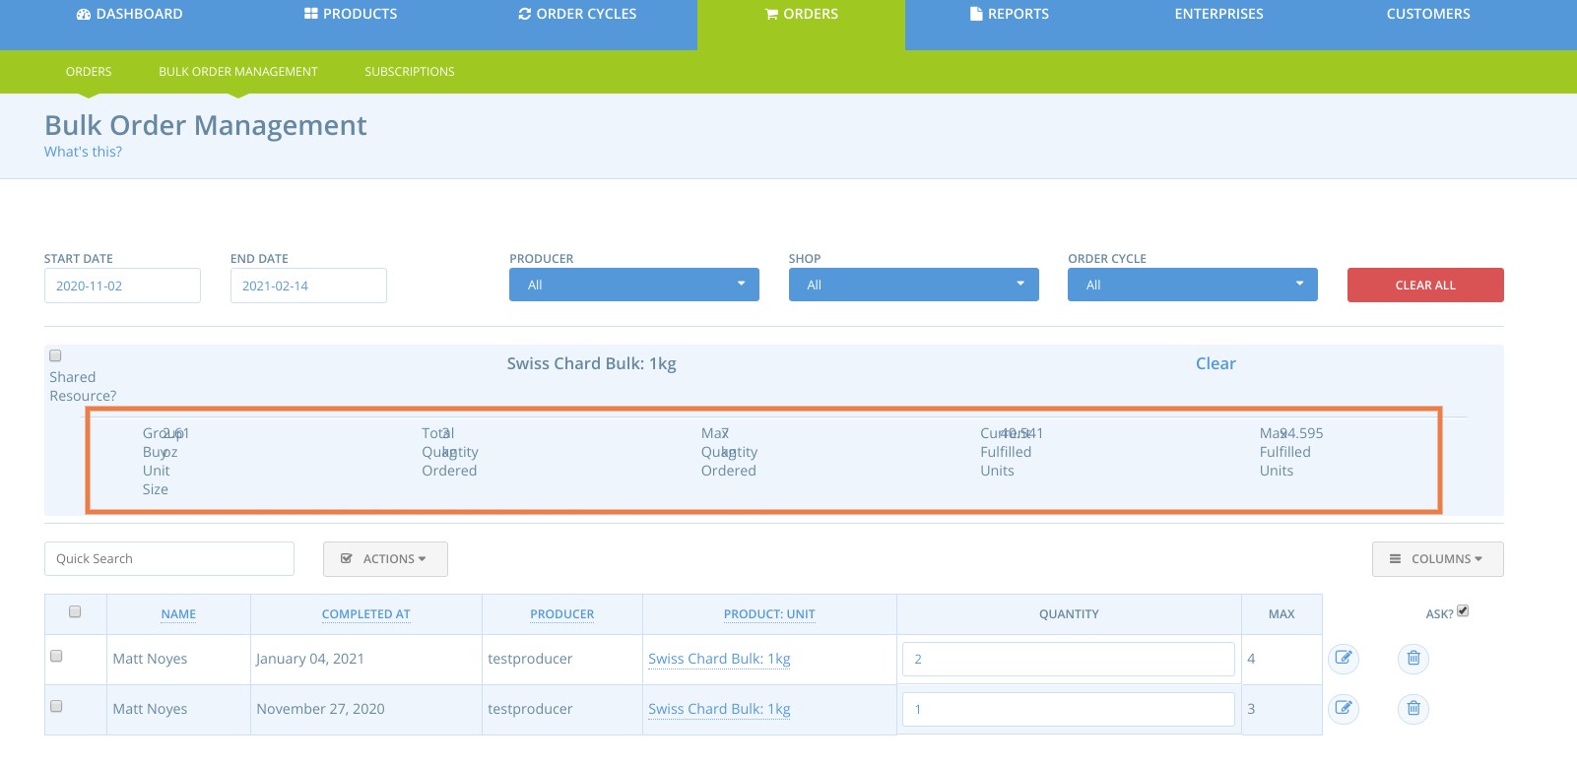Toggle the Shared Resource checkbox
This screenshot has height=765, width=1577.
click(55, 355)
